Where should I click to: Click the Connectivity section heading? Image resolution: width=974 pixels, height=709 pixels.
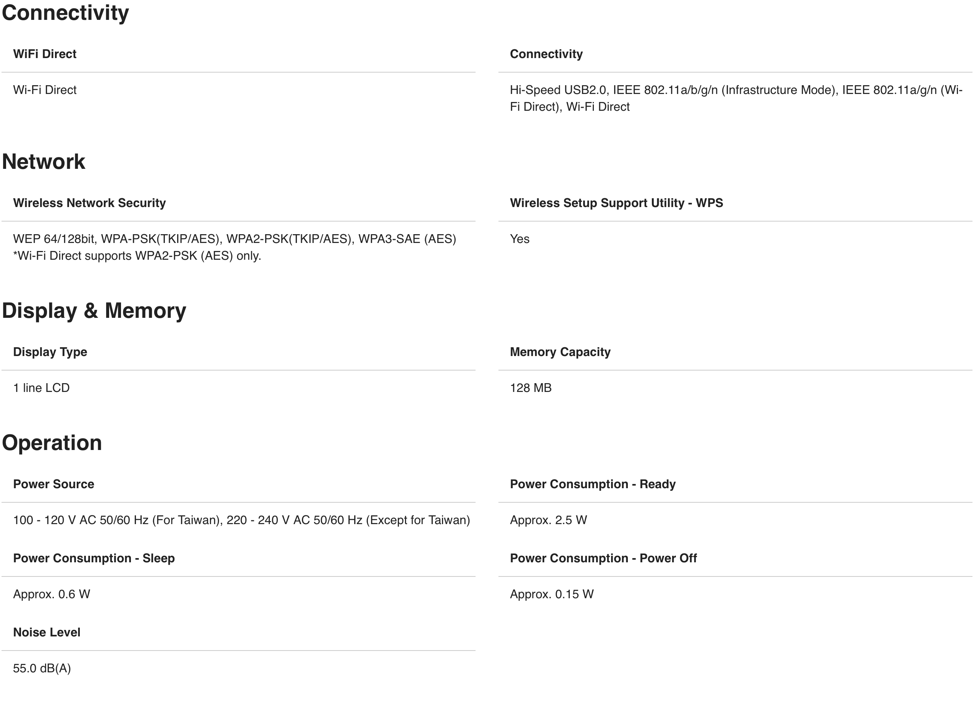[x=65, y=13]
